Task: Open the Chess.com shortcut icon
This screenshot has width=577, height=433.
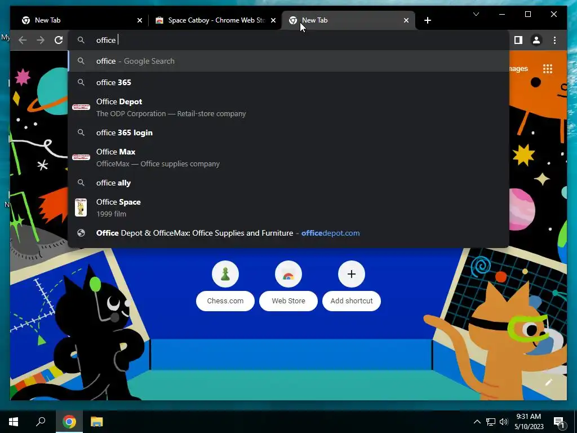Action: (225, 274)
